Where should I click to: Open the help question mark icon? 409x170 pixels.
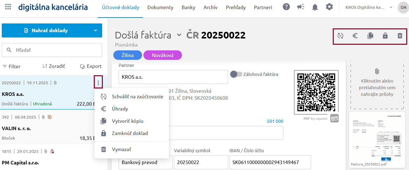click(286, 7)
